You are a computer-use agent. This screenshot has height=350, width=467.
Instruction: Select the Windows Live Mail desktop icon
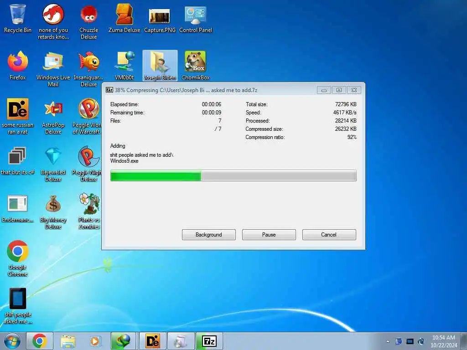click(x=53, y=69)
